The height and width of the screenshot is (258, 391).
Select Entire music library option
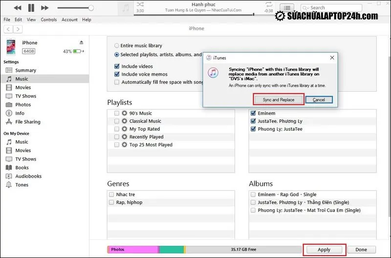(117, 45)
